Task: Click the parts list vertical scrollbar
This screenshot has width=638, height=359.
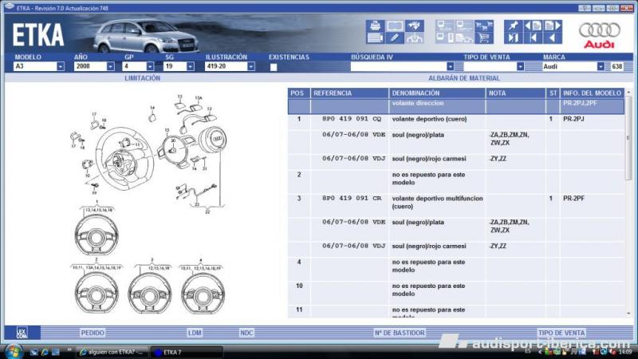Action: 628,203
